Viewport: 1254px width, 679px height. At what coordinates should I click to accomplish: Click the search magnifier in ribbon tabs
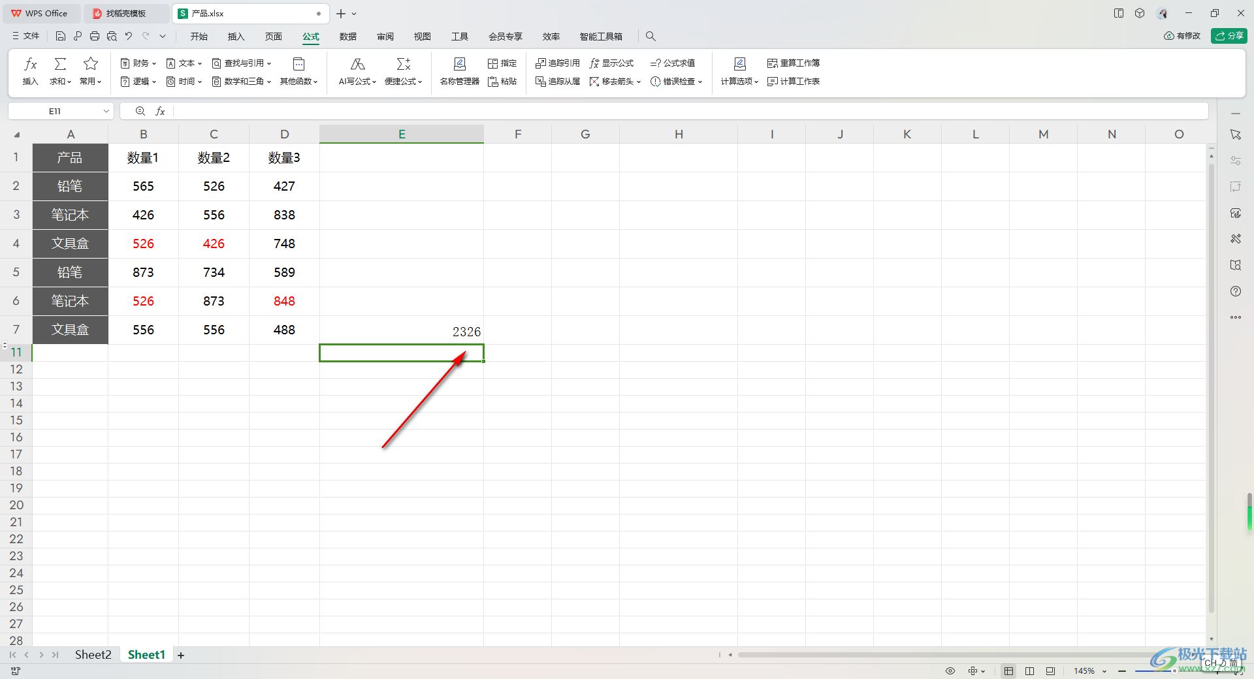click(x=651, y=37)
